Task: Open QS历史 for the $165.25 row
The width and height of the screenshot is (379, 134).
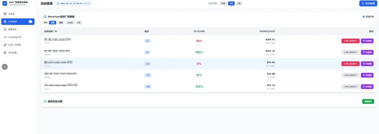Action: pos(367,52)
